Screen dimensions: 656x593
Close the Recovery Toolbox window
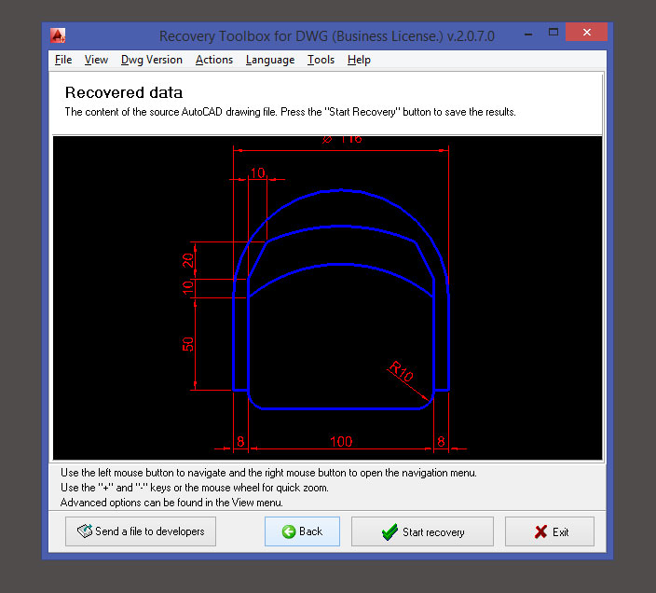click(586, 33)
